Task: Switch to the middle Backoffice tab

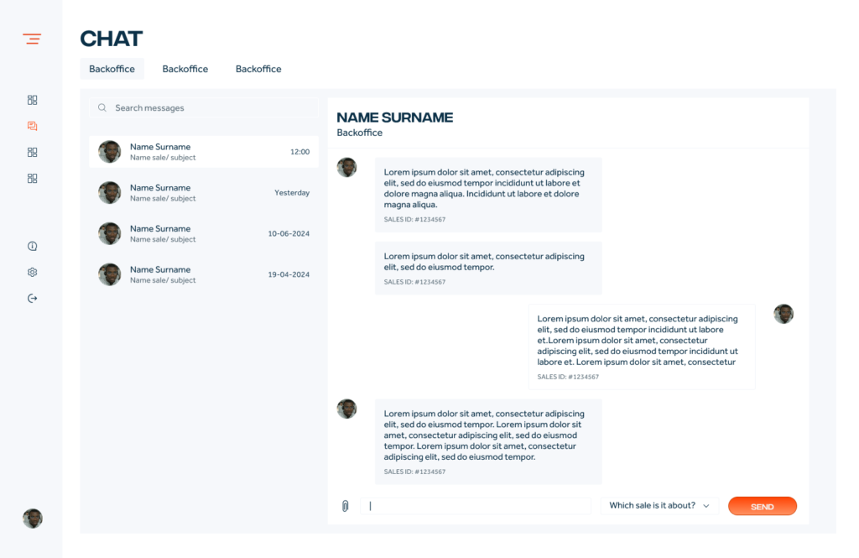Action: tap(185, 69)
